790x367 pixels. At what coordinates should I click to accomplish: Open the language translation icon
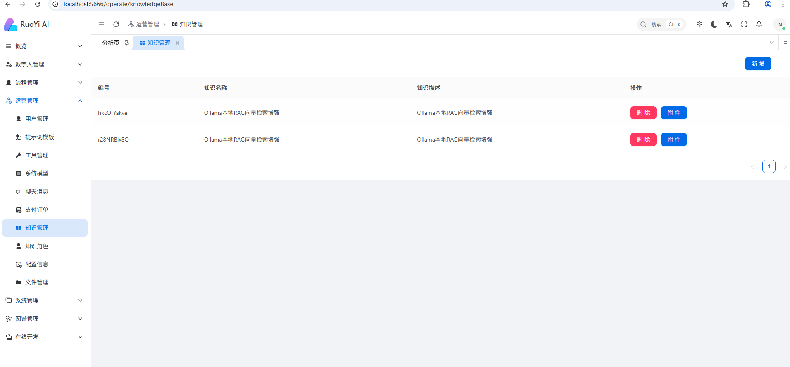[x=729, y=24]
